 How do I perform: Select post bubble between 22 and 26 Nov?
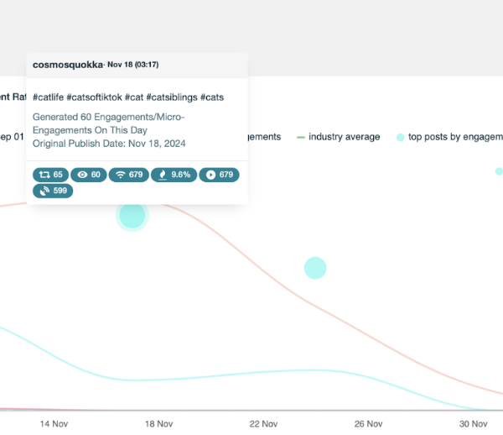tap(314, 268)
